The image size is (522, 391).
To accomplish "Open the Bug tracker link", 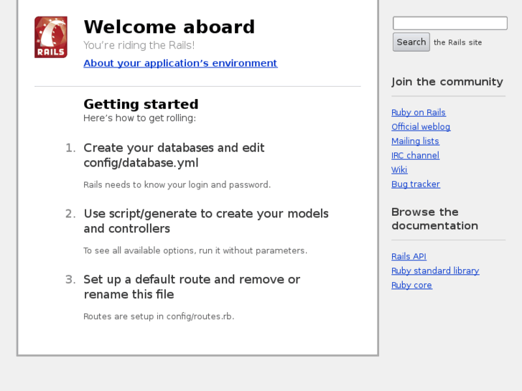I will click(416, 184).
